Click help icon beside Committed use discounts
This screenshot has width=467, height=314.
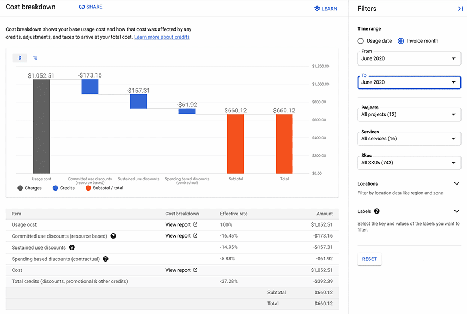pos(113,236)
